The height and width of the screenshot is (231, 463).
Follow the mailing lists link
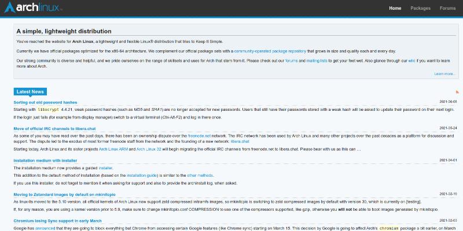(317, 60)
